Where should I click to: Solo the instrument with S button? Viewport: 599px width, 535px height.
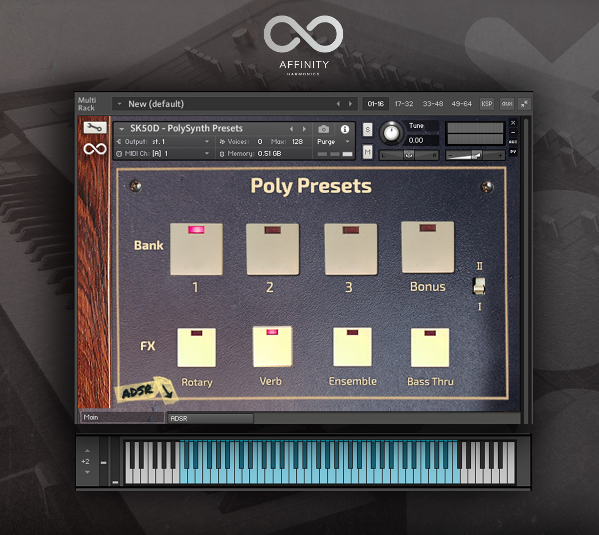[x=367, y=130]
